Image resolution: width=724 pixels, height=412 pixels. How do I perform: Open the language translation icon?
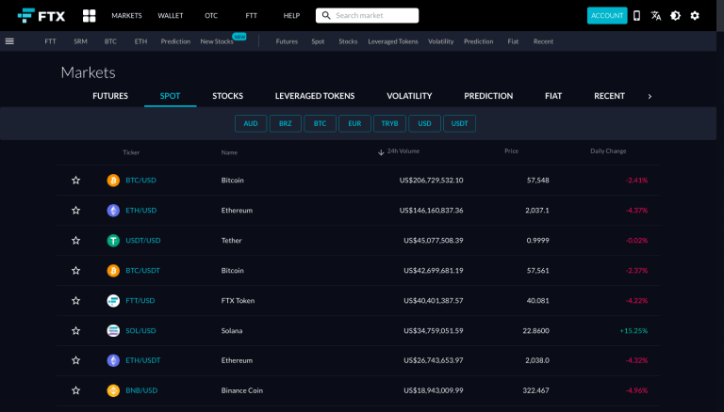pos(656,16)
